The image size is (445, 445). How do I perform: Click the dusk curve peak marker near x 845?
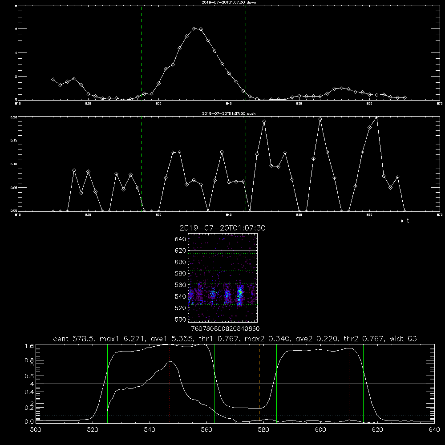pyautogui.click(x=264, y=121)
